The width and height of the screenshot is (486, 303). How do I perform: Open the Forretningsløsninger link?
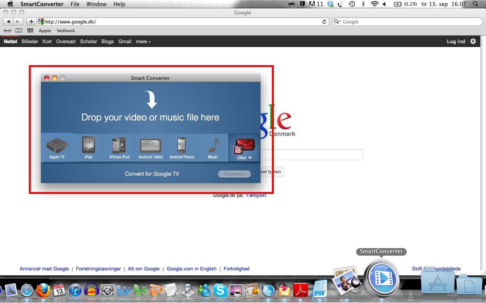pos(98,269)
